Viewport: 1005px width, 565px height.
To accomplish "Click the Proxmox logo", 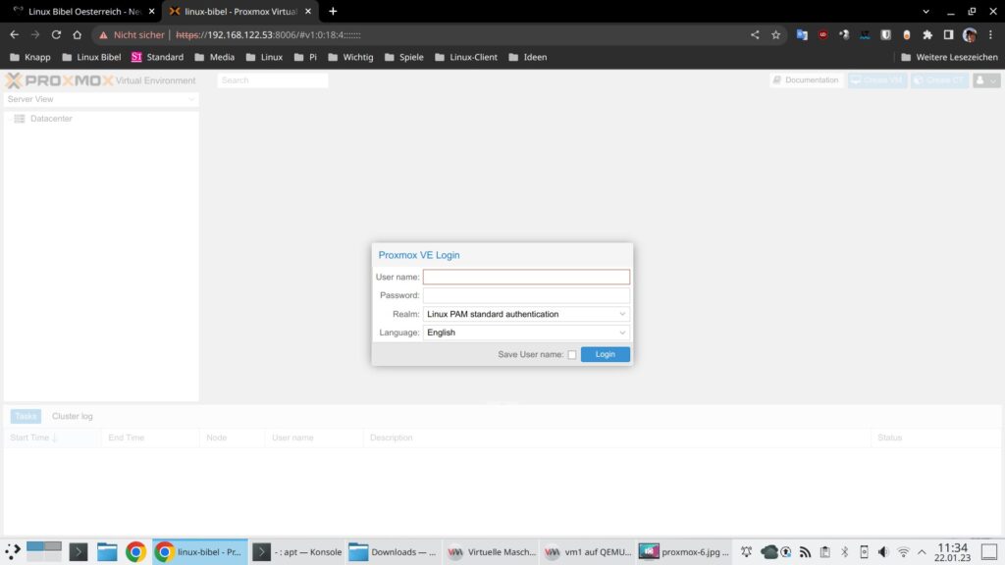I will pyautogui.click(x=60, y=80).
